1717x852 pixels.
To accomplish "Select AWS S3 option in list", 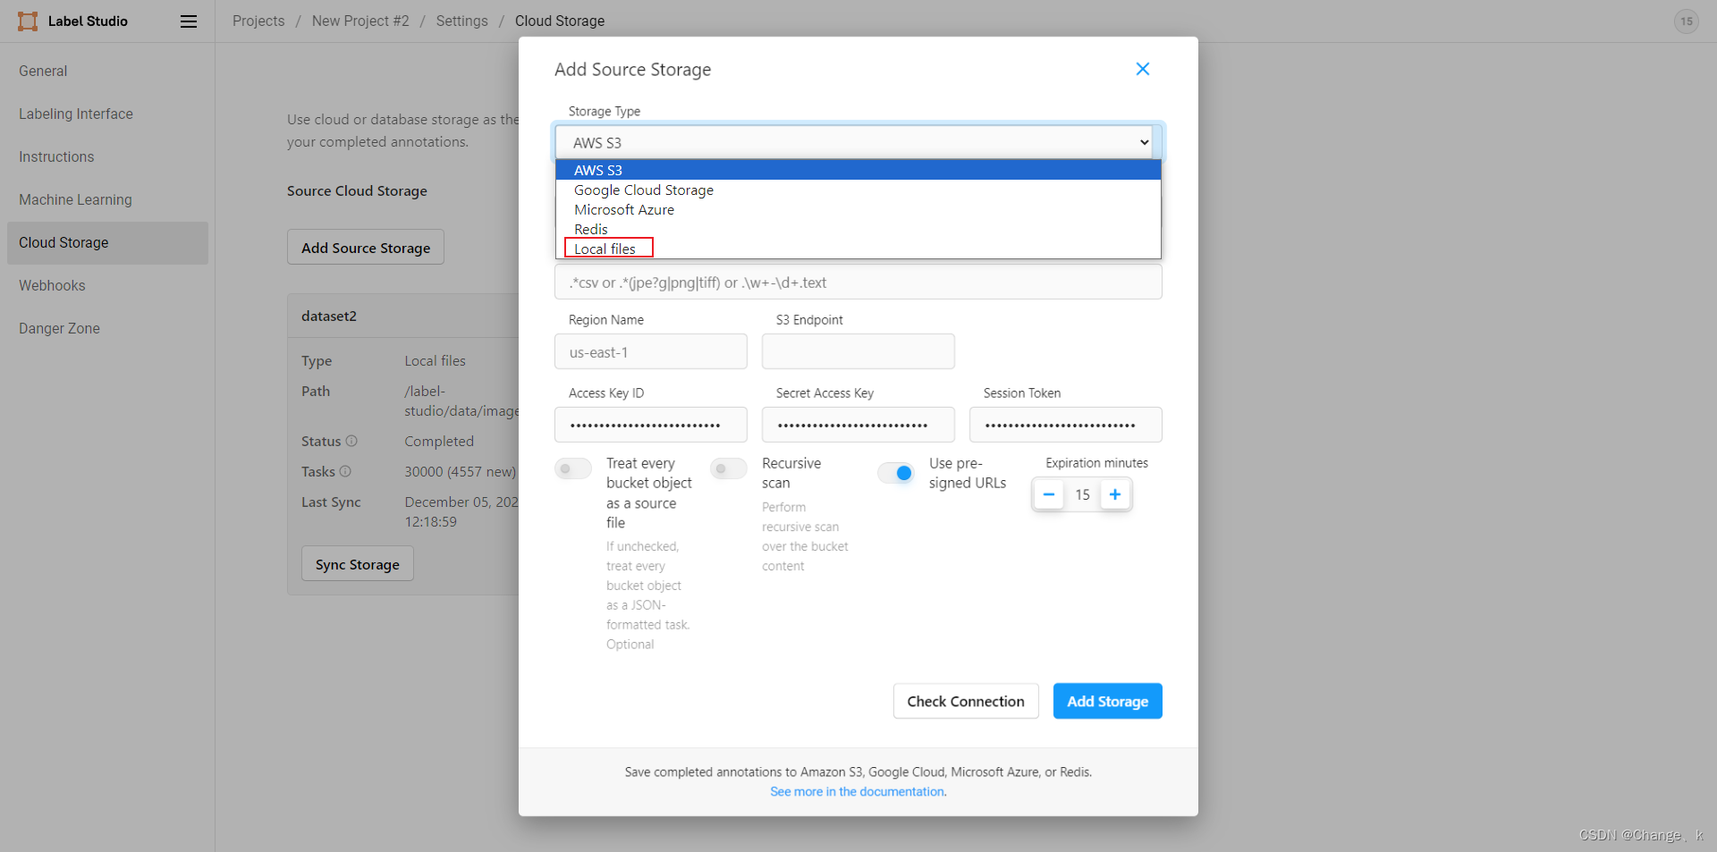I will (858, 170).
